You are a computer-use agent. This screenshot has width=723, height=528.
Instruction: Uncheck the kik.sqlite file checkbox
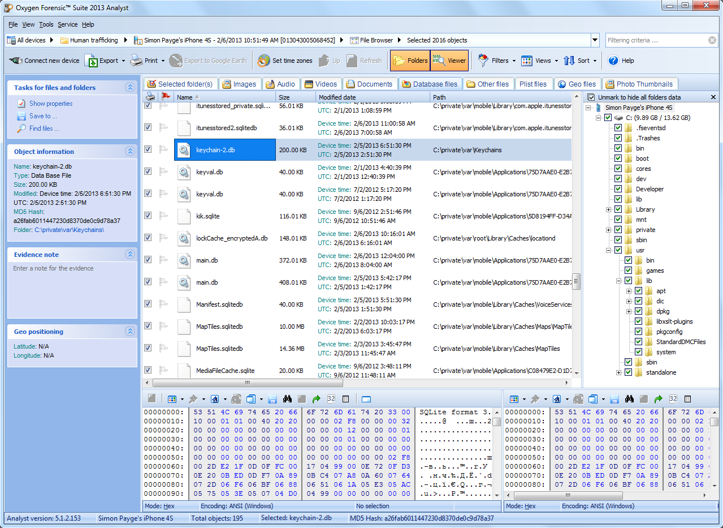point(148,216)
